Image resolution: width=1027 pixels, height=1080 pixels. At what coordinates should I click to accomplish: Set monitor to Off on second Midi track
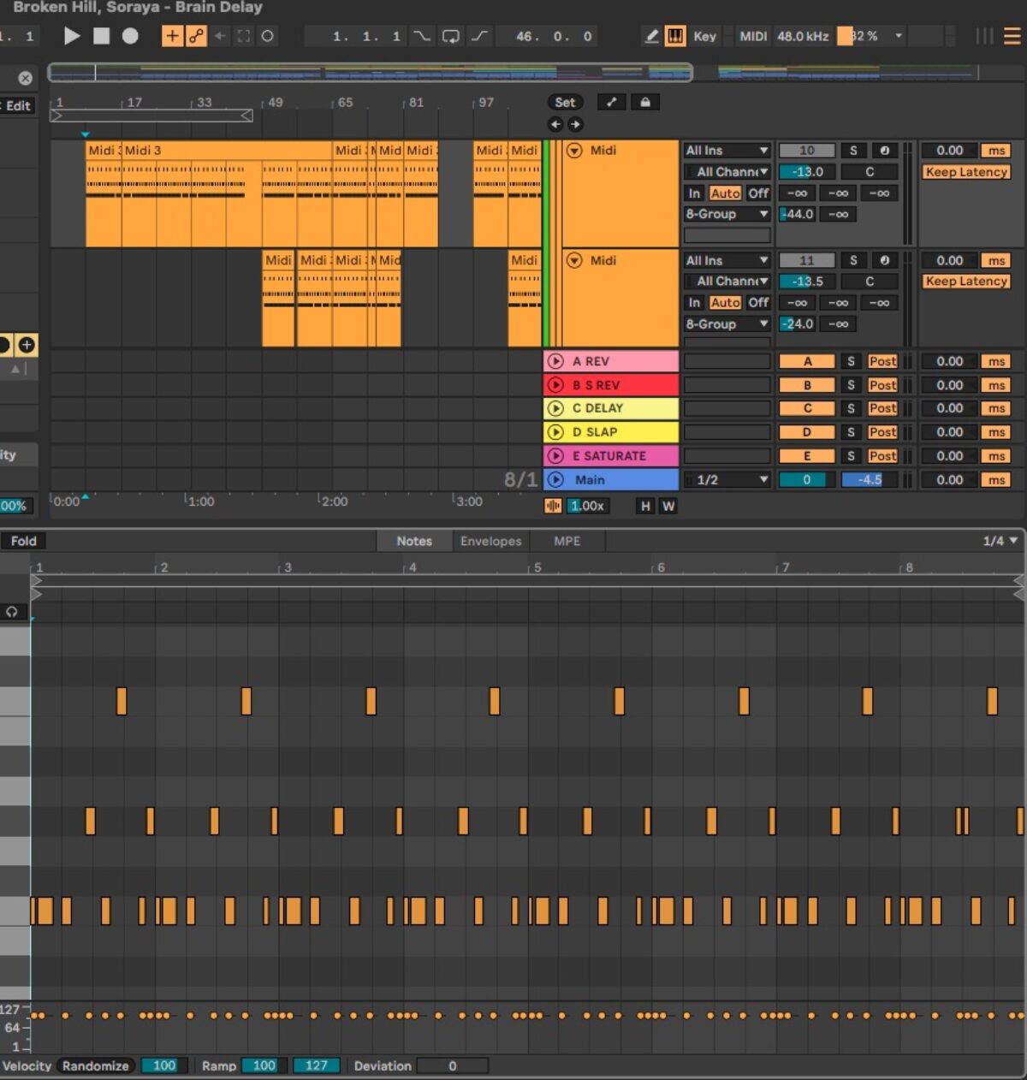pyautogui.click(x=758, y=302)
